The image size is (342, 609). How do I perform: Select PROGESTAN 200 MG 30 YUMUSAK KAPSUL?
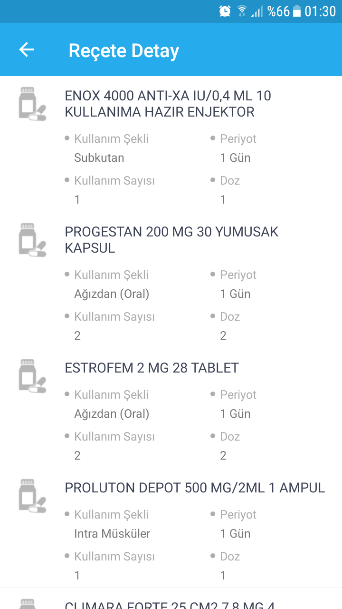click(x=171, y=240)
